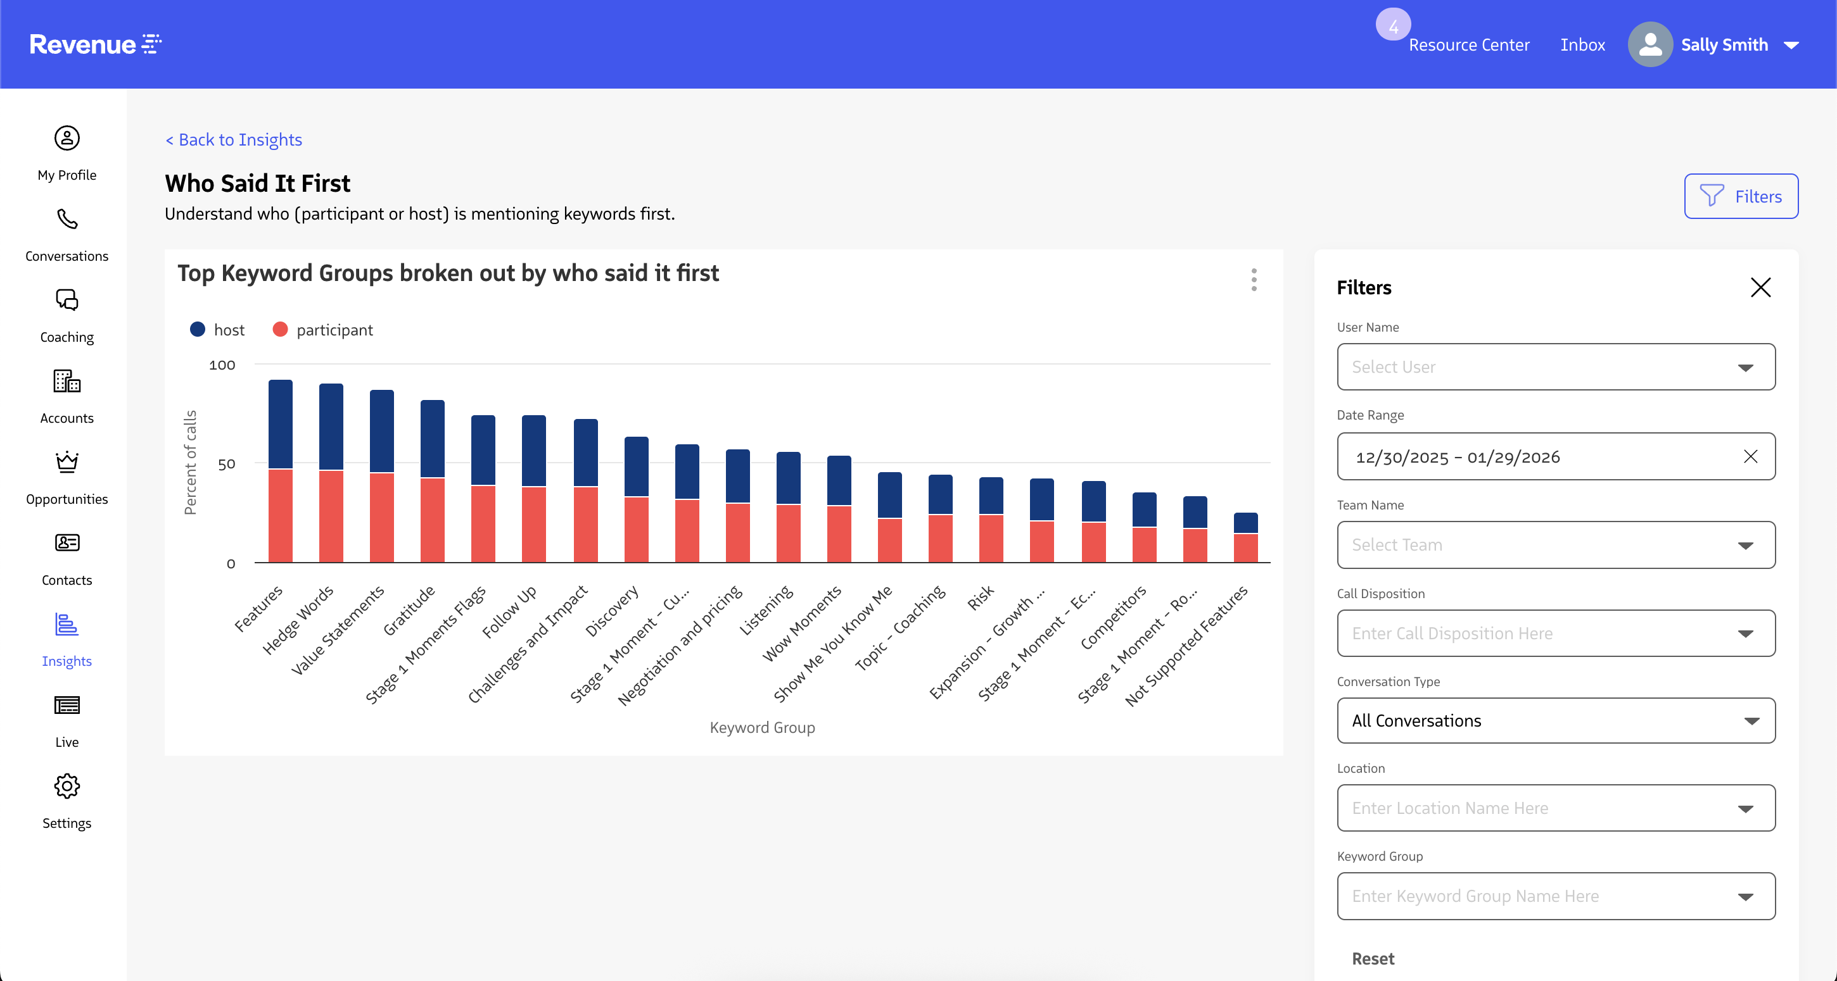Image resolution: width=1837 pixels, height=981 pixels.
Task: Click the Back to Insights link
Action: [x=233, y=140]
